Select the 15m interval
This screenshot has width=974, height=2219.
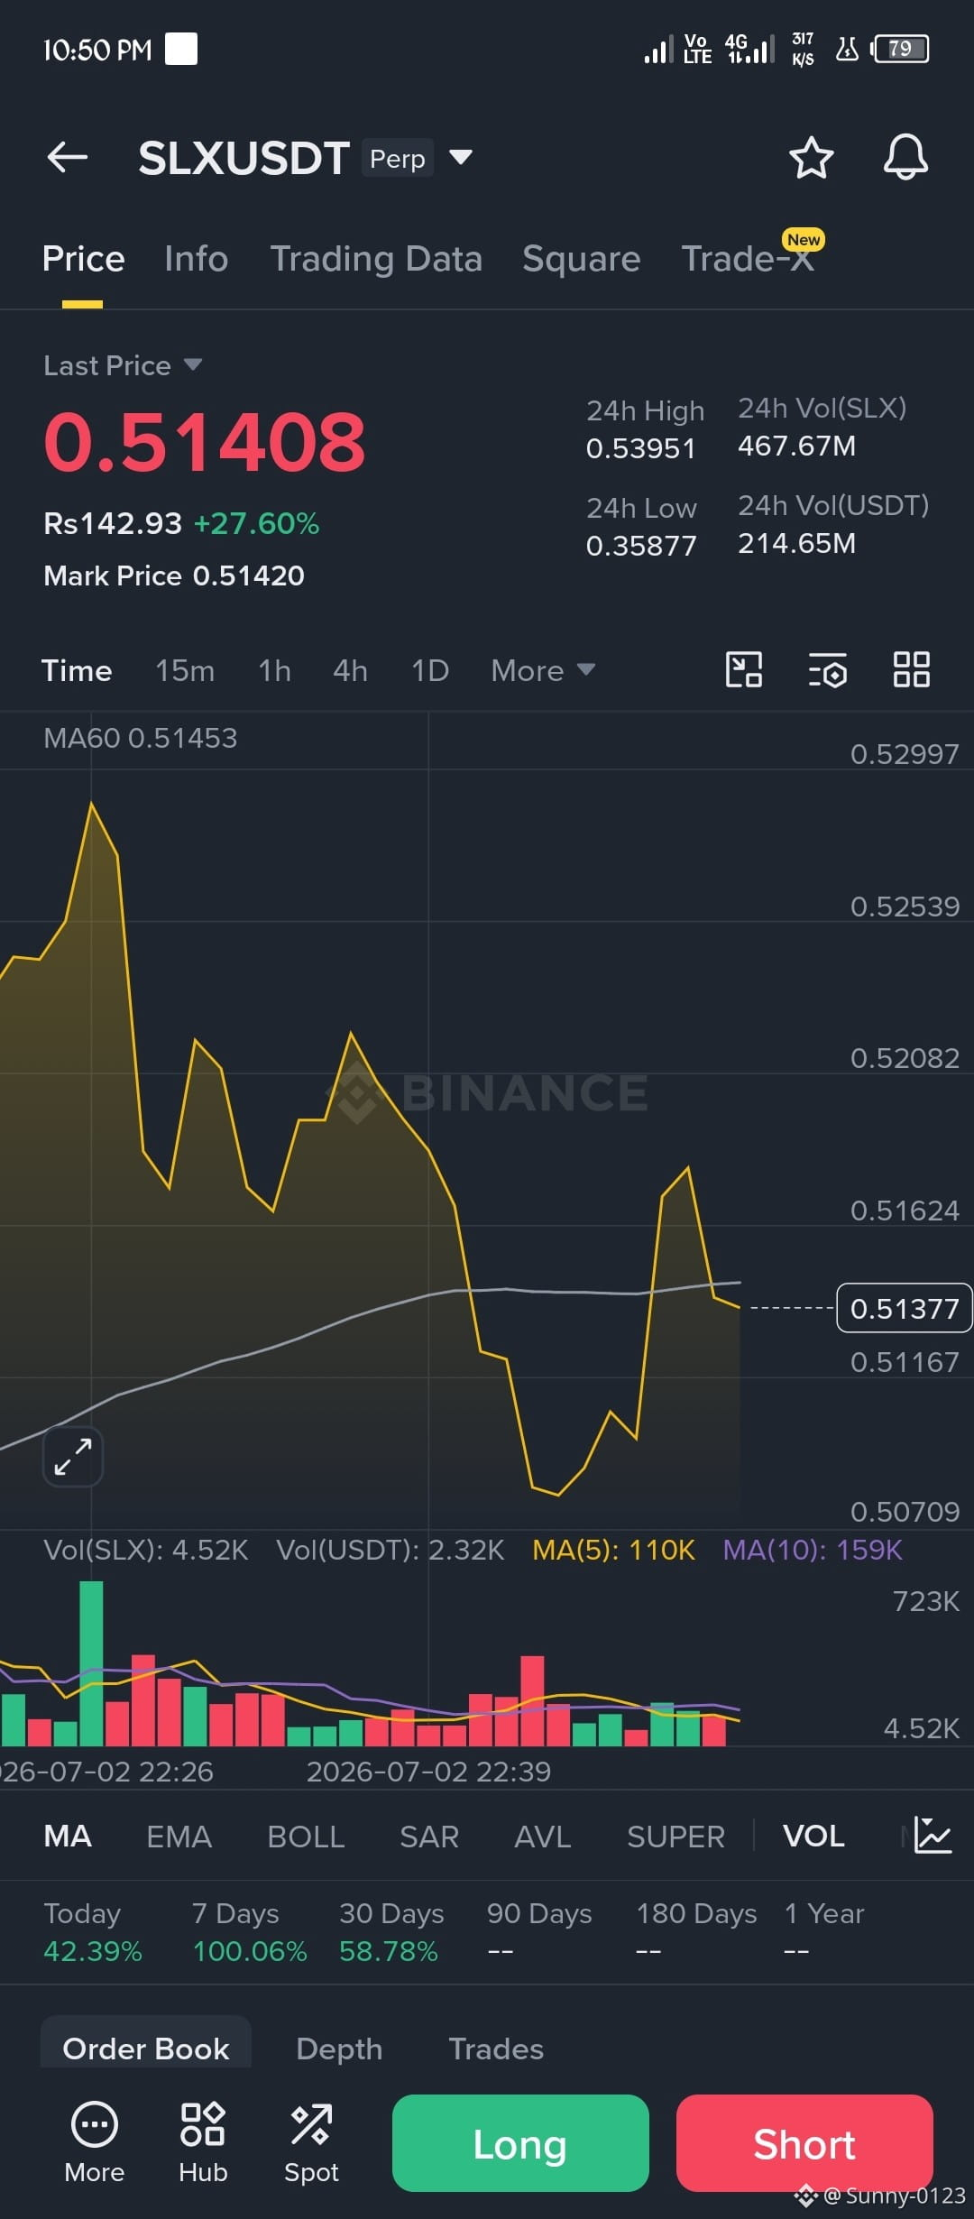pos(185,670)
